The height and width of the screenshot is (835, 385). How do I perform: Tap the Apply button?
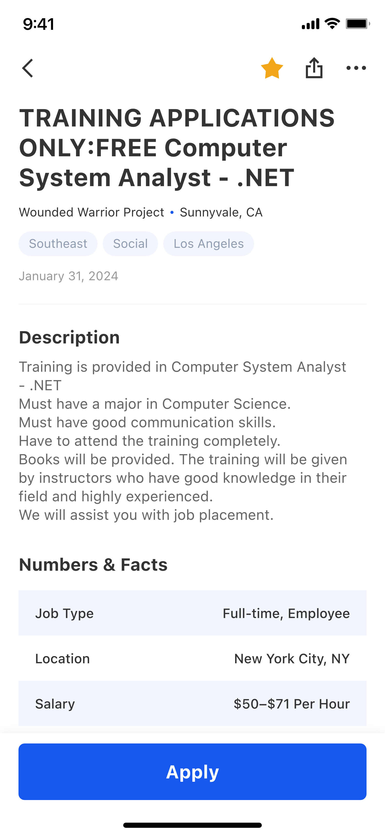[192, 772]
